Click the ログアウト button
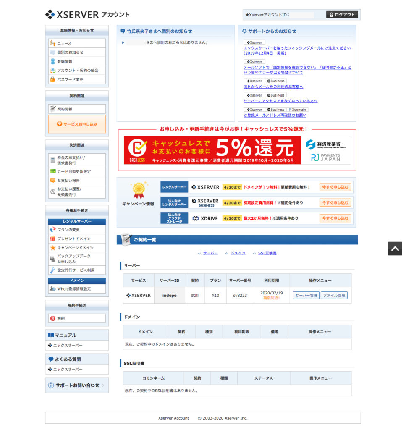This screenshot has height=430, width=406. pyautogui.click(x=342, y=15)
